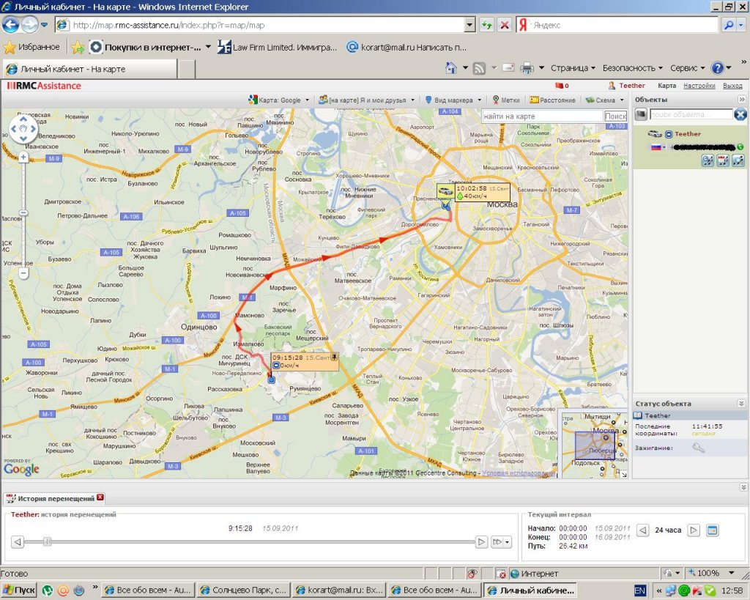Open the Favorites star button
Viewport: 750px width, 600px height.
click(x=31, y=47)
